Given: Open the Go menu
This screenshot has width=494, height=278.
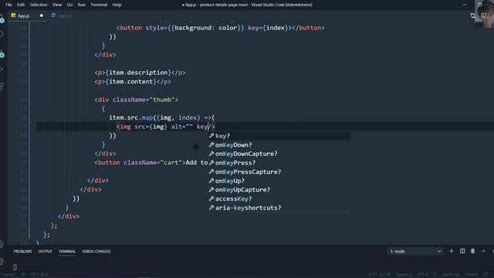Looking at the screenshot, I should tap(69, 5).
